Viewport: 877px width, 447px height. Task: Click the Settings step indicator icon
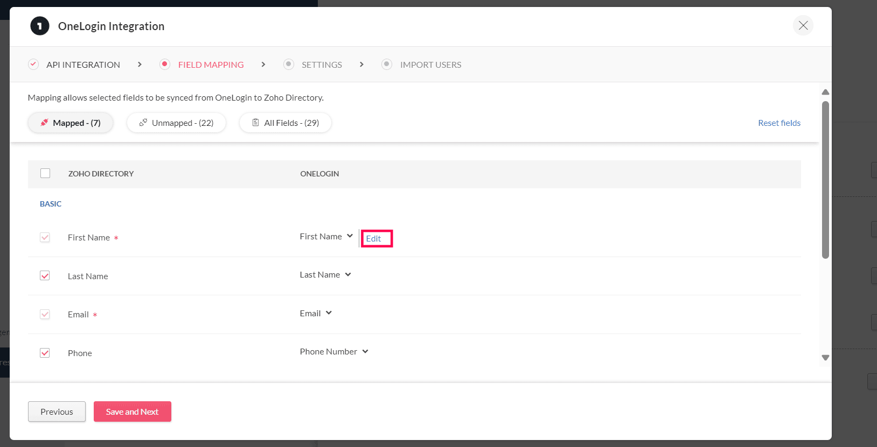click(x=289, y=65)
